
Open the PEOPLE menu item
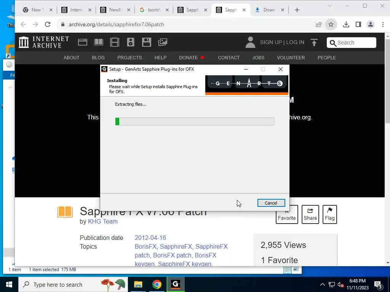coord(326,58)
